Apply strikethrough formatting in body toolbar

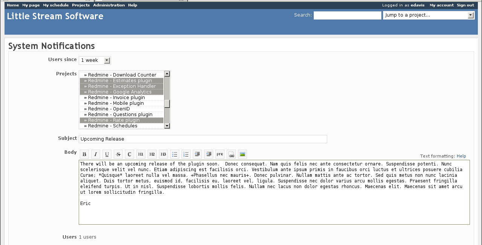[118, 154]
